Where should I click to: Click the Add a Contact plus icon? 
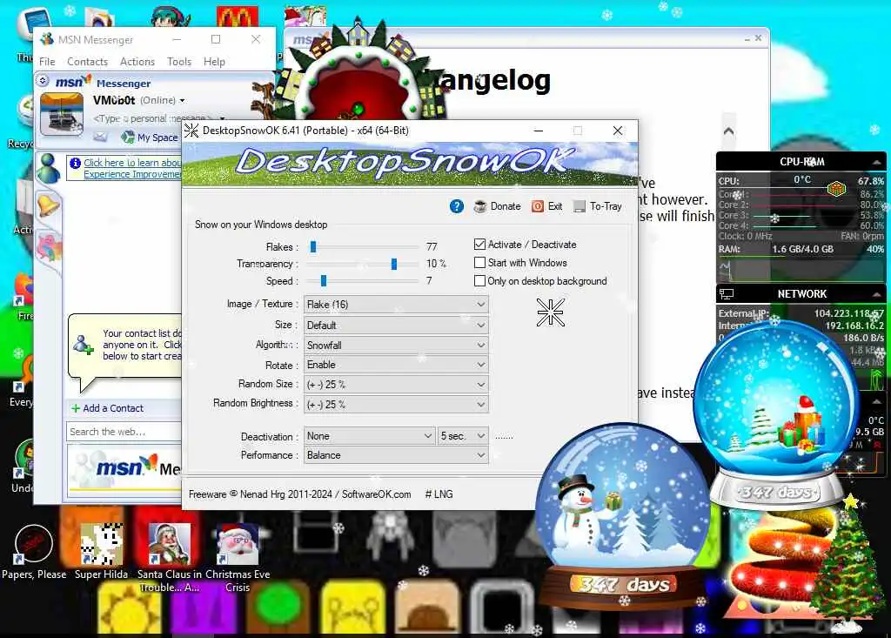coord(76,408)
